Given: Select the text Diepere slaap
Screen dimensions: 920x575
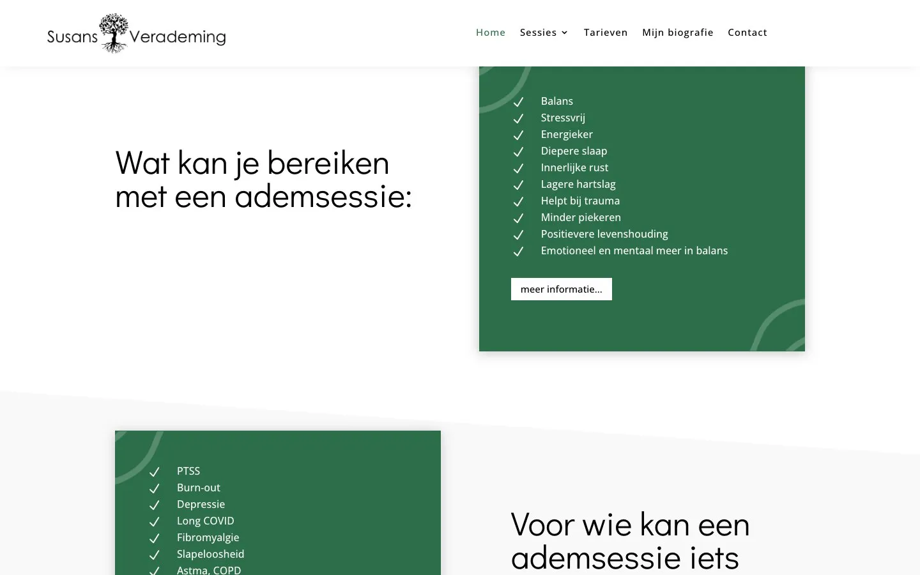Looking at the screenshot, I should 574,151.
